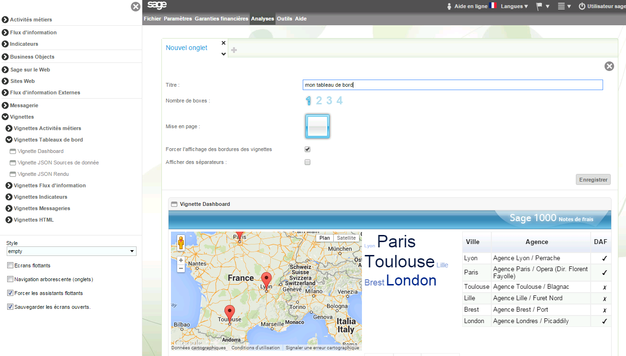Open the Aide menu
Screen dimensions: 626x356
click(x=301, y=19)
